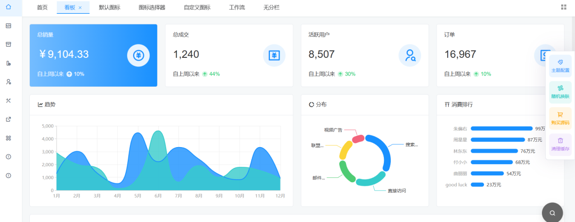
Task: Click the 5,000 y-axis label
Action: 48,126
